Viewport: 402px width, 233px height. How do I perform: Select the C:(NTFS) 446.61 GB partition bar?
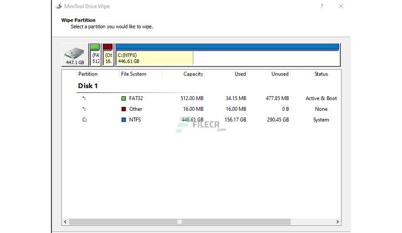pyautogui.click(x=227, y=55)
